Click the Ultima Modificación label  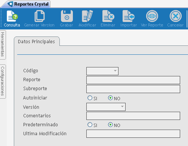(x=45, y=134)
